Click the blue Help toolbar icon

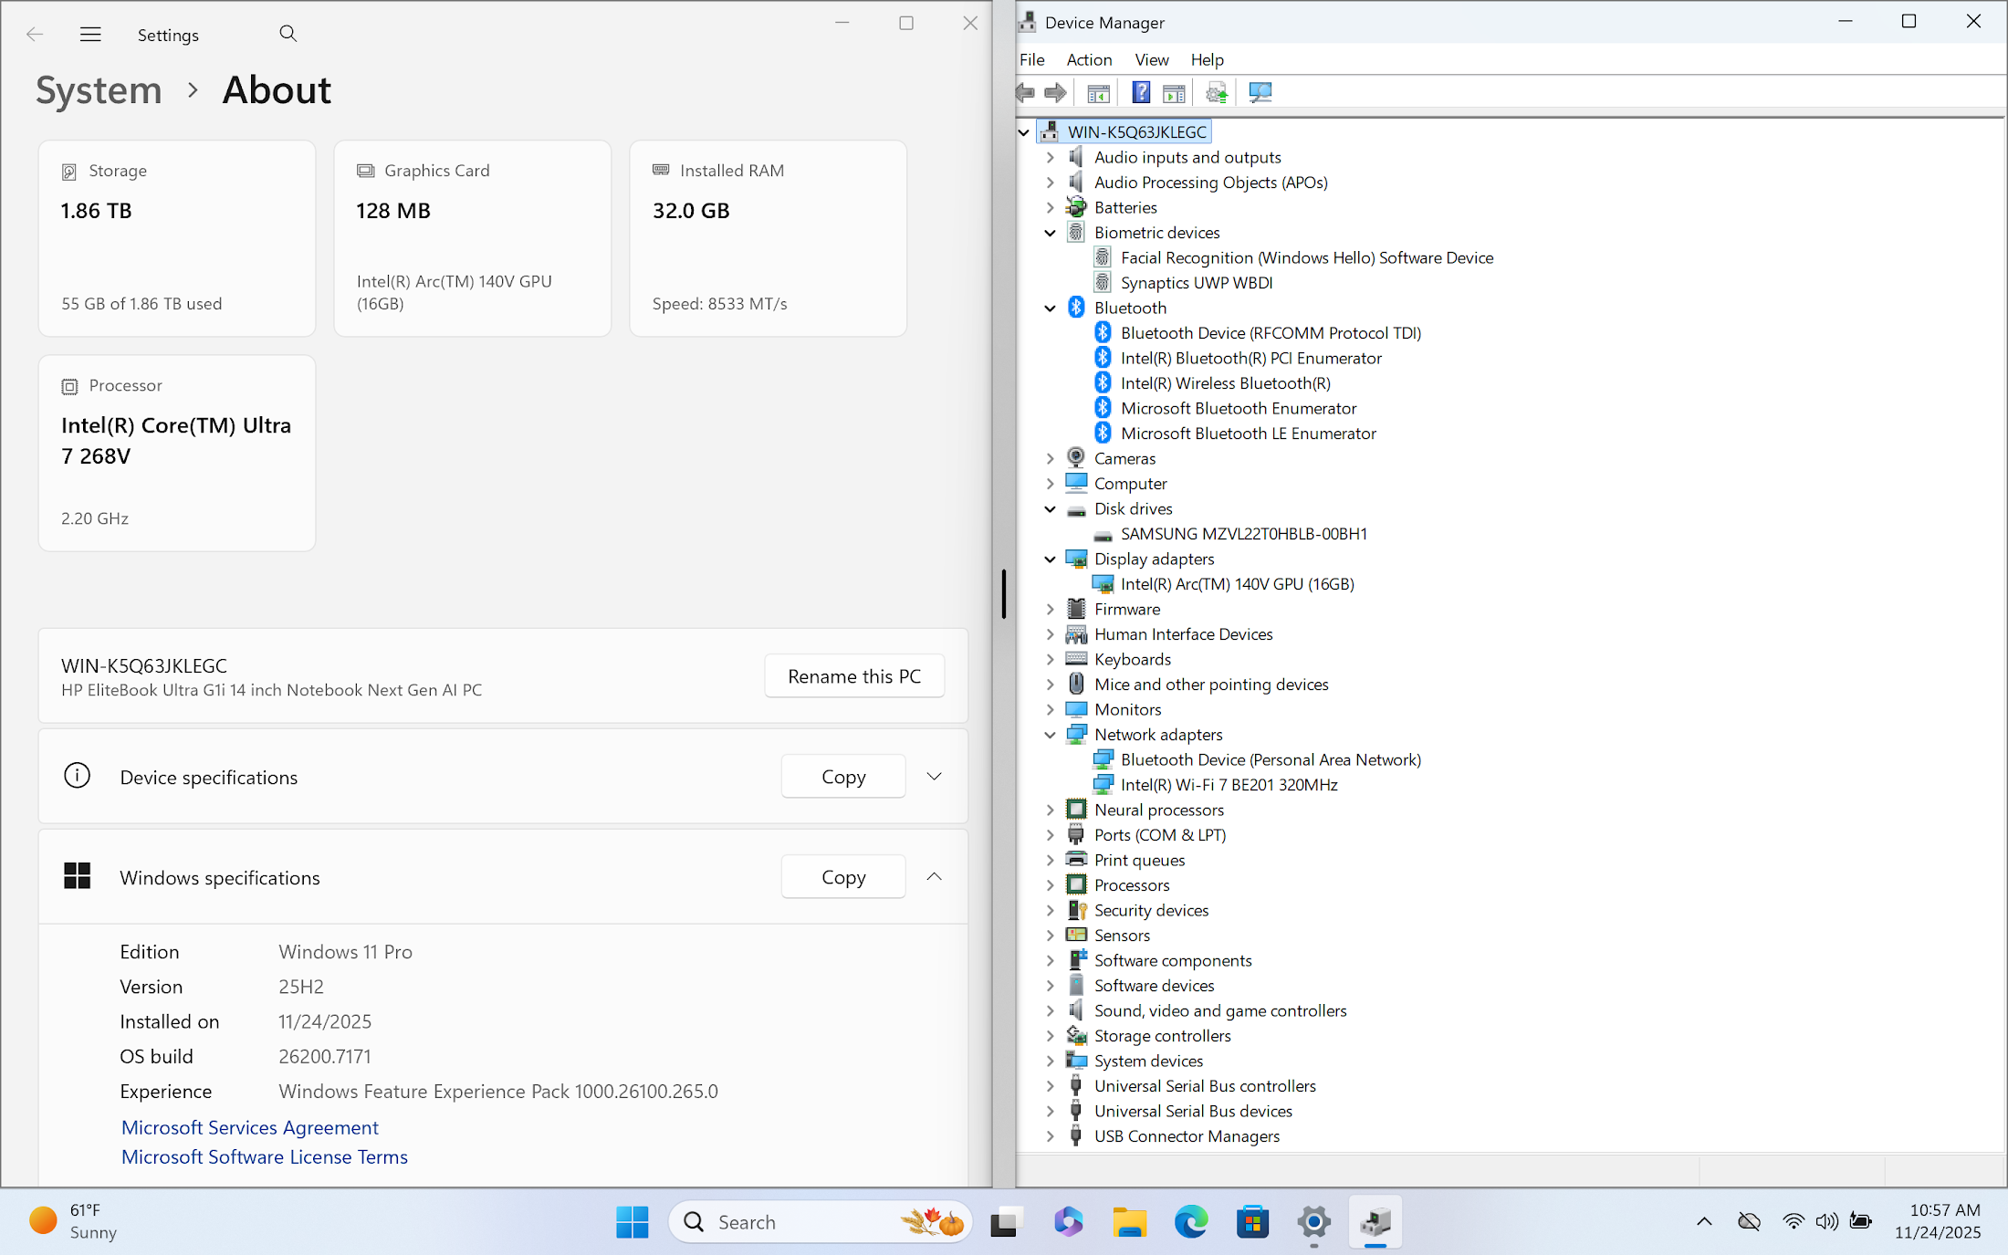(x=1141, y=92)
